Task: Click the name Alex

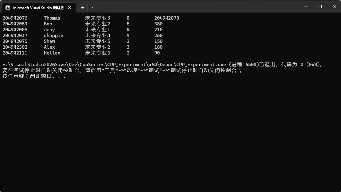Action: click(49, 47)
